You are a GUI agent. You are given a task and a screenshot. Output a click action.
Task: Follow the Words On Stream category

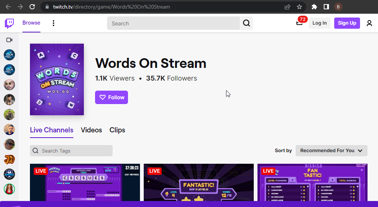pyautogui.click(x=112, y=97)
